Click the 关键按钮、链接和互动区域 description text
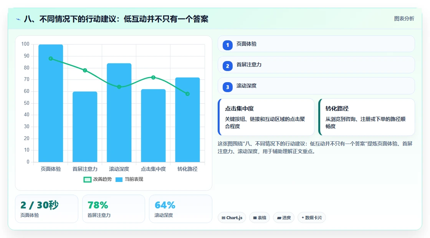430x238 pixels. [265, 122]
